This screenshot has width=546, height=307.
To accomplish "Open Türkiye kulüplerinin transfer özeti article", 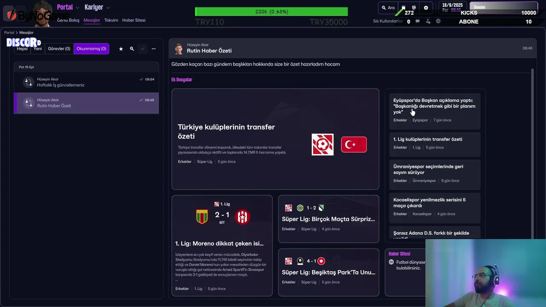I will click(275, 139).
